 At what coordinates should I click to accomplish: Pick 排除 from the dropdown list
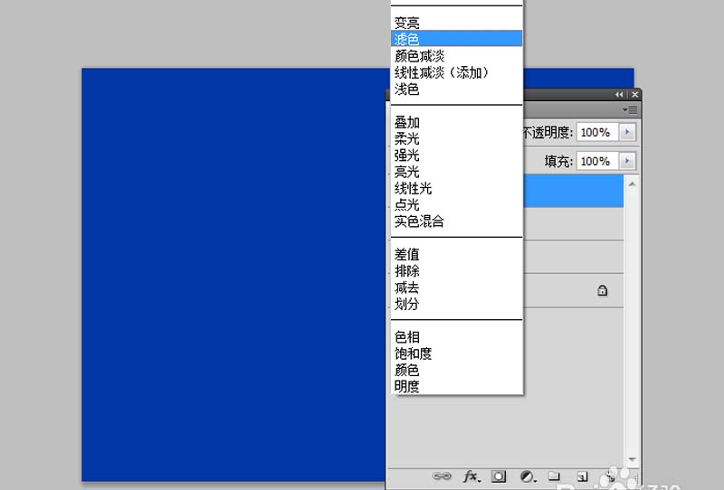(456, 271)
